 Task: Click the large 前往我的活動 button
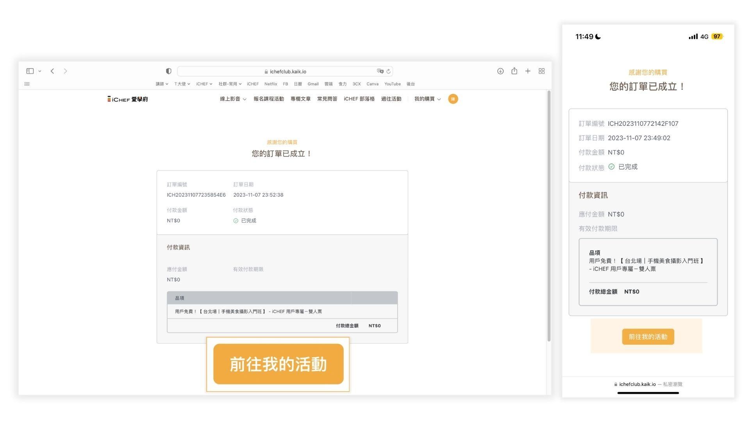pyautogui.click(x=278, y=364)
